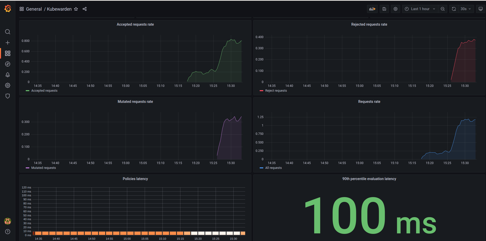
Task: Star the Kubewarden dashboard
Action: point(76,9)
